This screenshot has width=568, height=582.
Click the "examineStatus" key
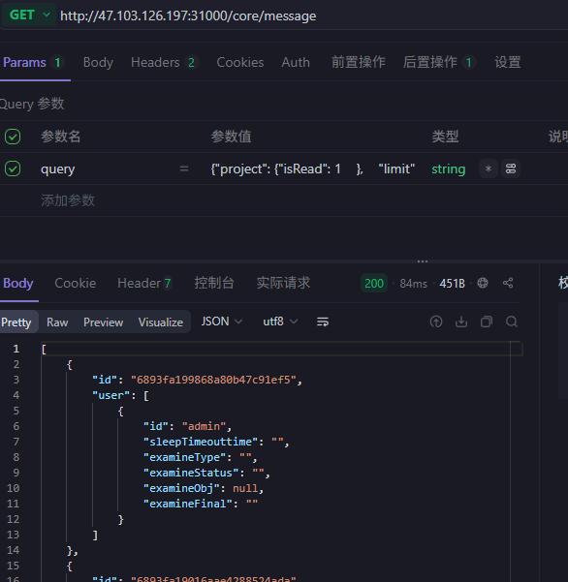(191, 473)
